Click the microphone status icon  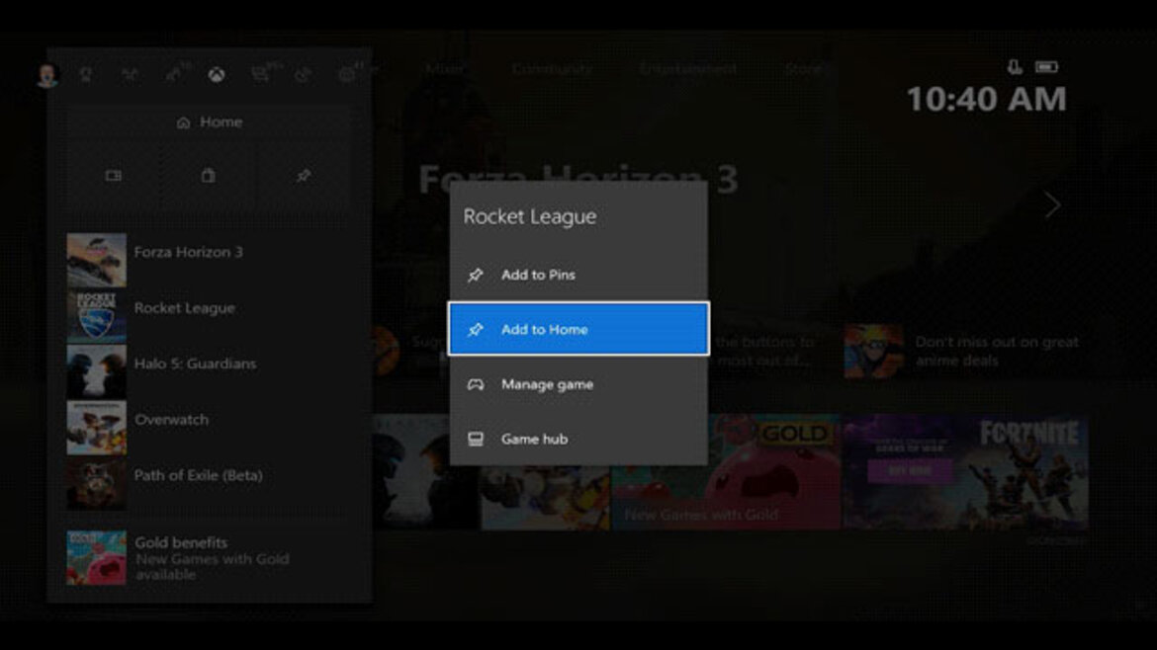click(x=1015, y=67)
